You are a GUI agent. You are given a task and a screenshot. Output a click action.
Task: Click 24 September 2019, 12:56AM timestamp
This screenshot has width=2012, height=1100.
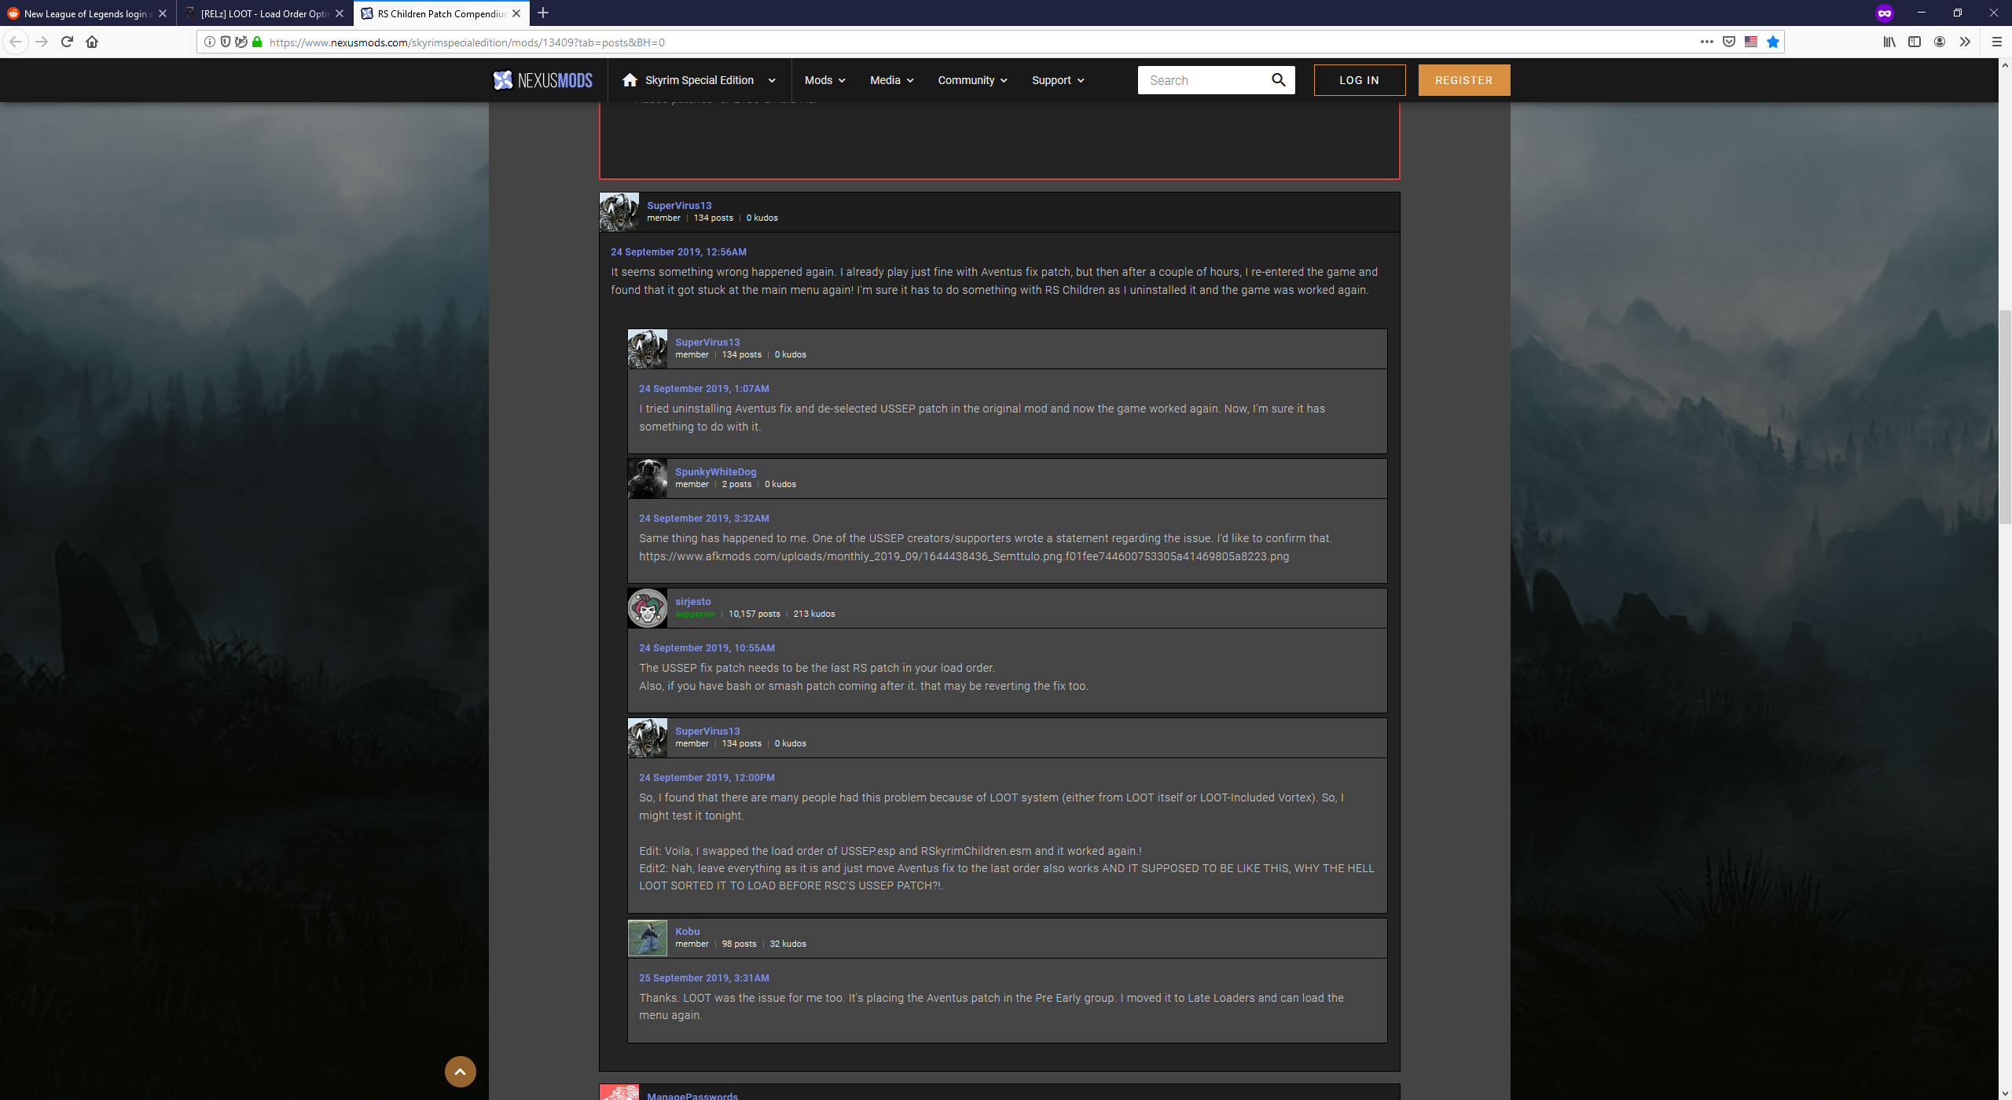[x=678, y=251]
